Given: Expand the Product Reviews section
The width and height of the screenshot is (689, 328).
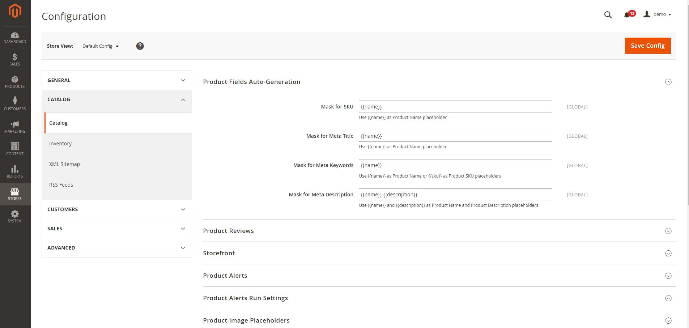Looking at the screenshot, I should (x=439, y=231).
